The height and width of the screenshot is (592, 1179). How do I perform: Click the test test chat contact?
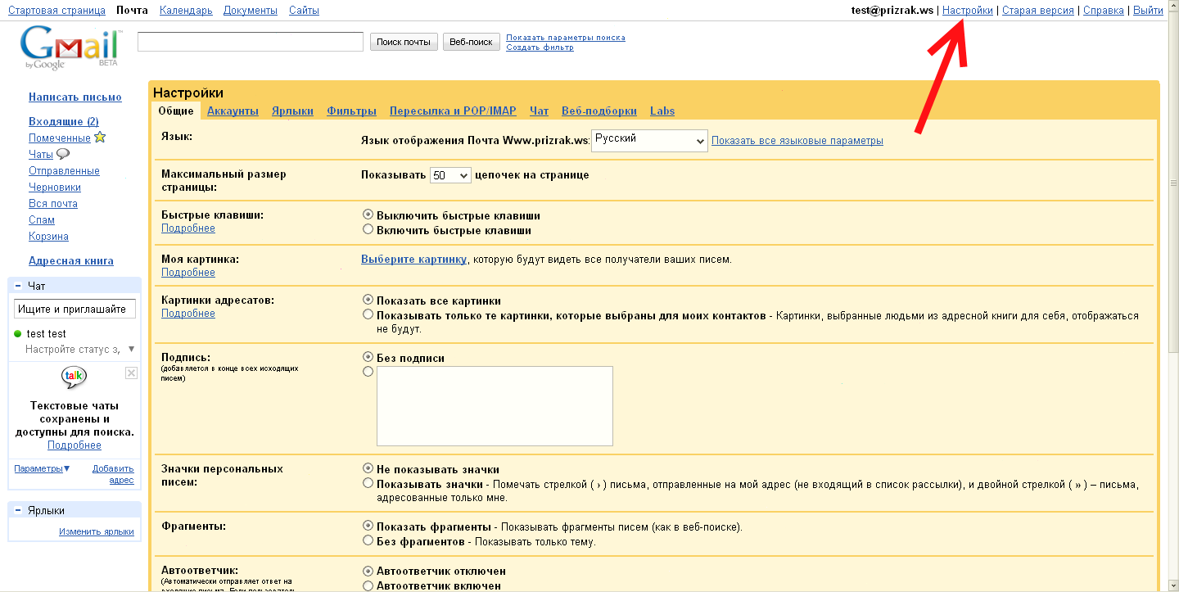(x=46, y=334)
